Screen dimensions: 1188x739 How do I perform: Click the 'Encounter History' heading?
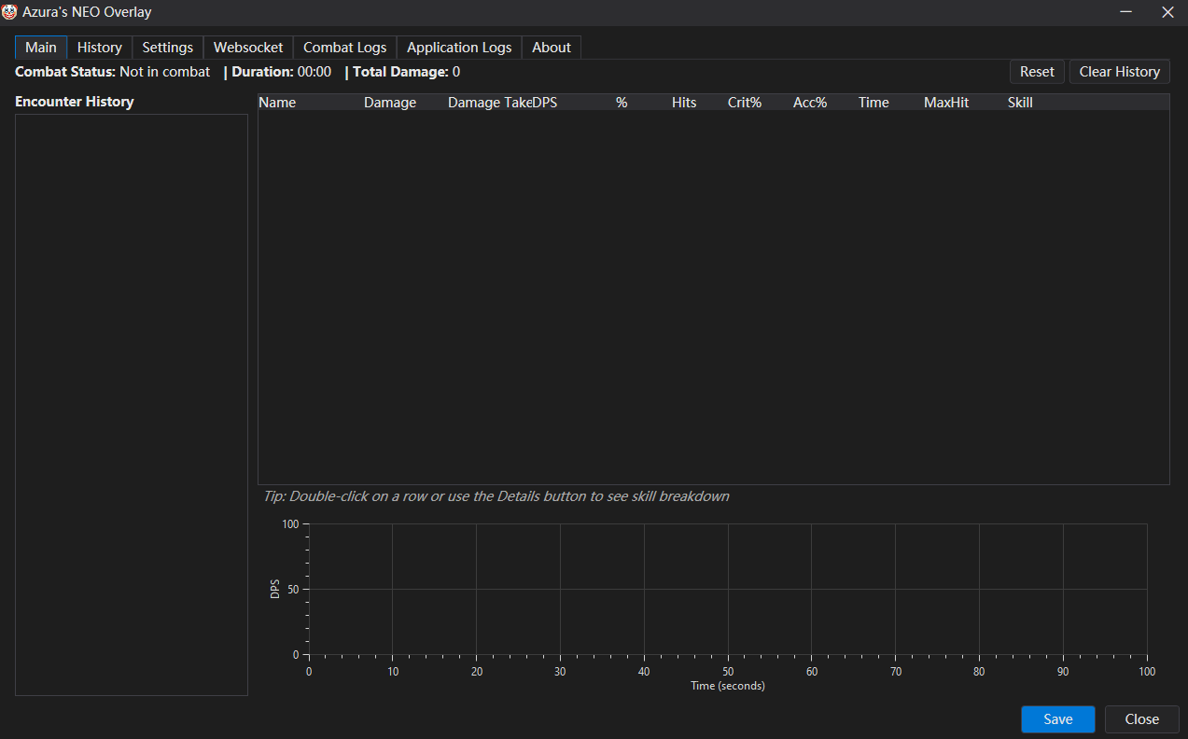click(x=75, y=102)
